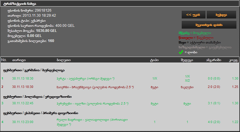
Task: Click the green checkmark legend icon
Action: (181, 52)
